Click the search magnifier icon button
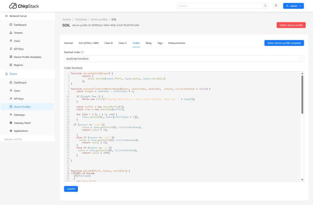 click(x=266, y=6)
